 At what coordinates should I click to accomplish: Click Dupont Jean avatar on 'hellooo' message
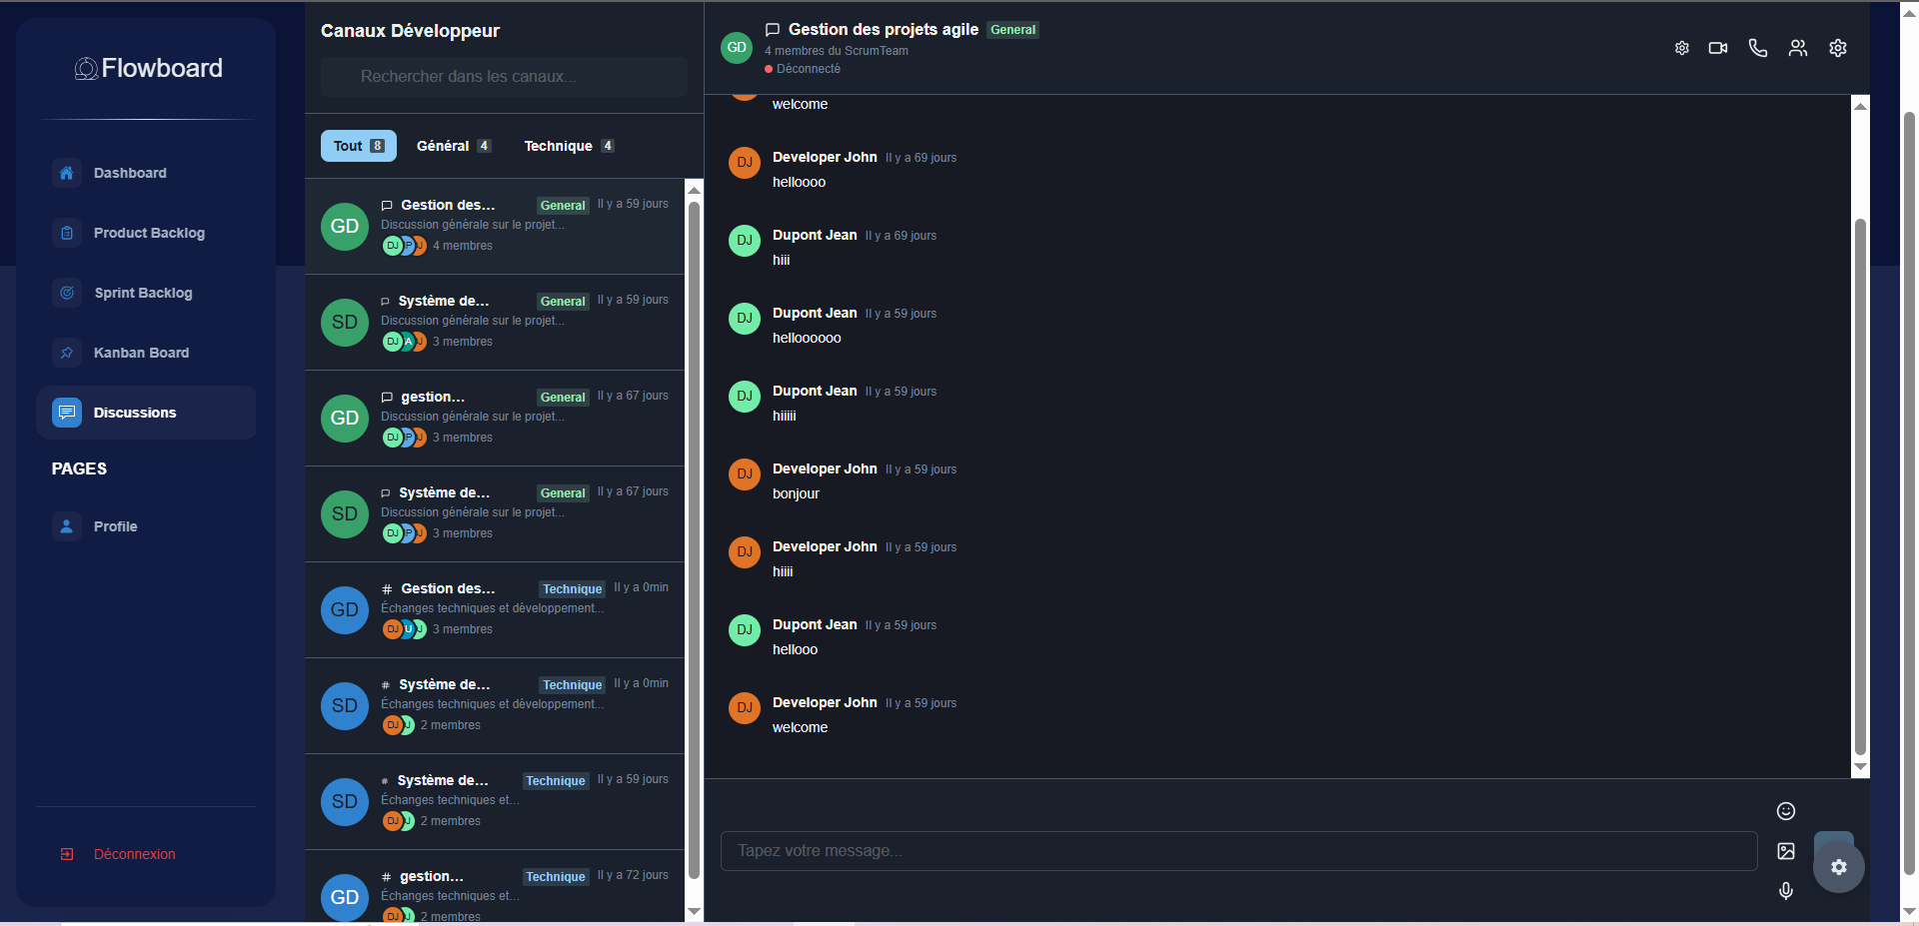click(x=745, y=630)
